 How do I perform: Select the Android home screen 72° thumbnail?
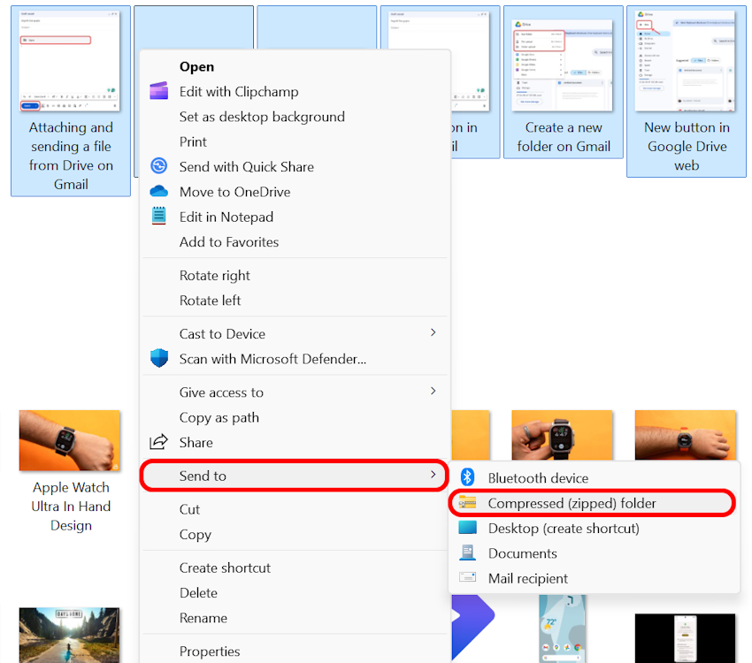[x=562, y=629]
